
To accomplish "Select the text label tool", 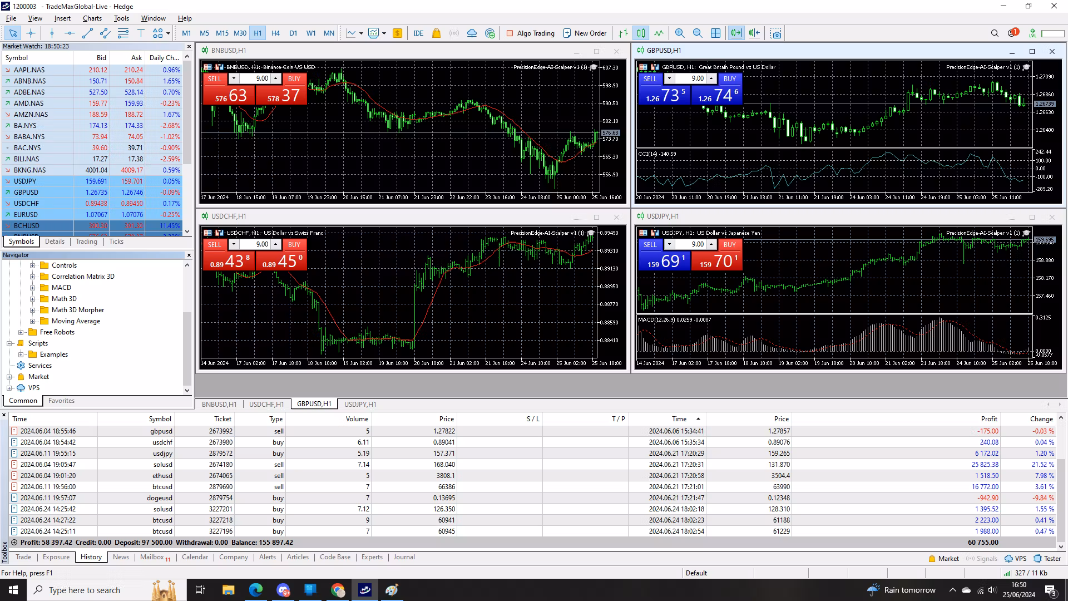I will coord(141,33).
